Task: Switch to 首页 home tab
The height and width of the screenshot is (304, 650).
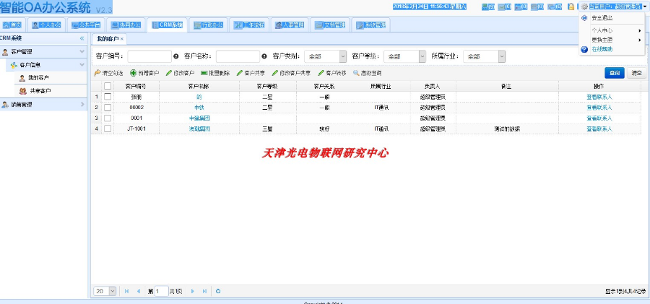Action: [12, 25]
